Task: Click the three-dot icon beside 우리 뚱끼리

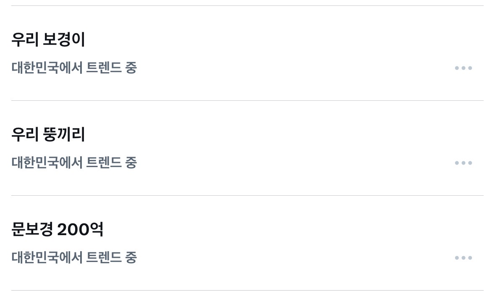Action: (464, 163)
